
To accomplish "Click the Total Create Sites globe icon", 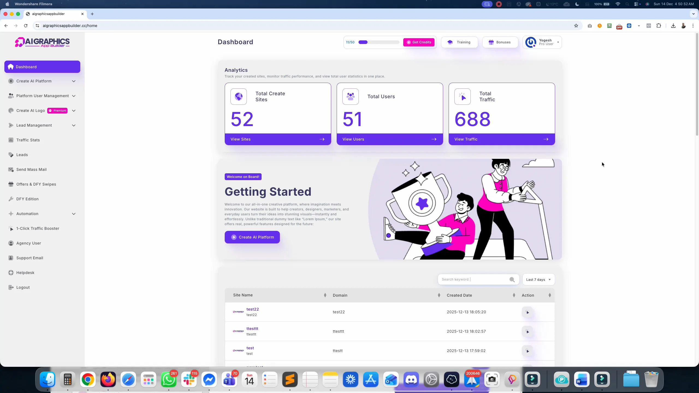I will (238, 97).
